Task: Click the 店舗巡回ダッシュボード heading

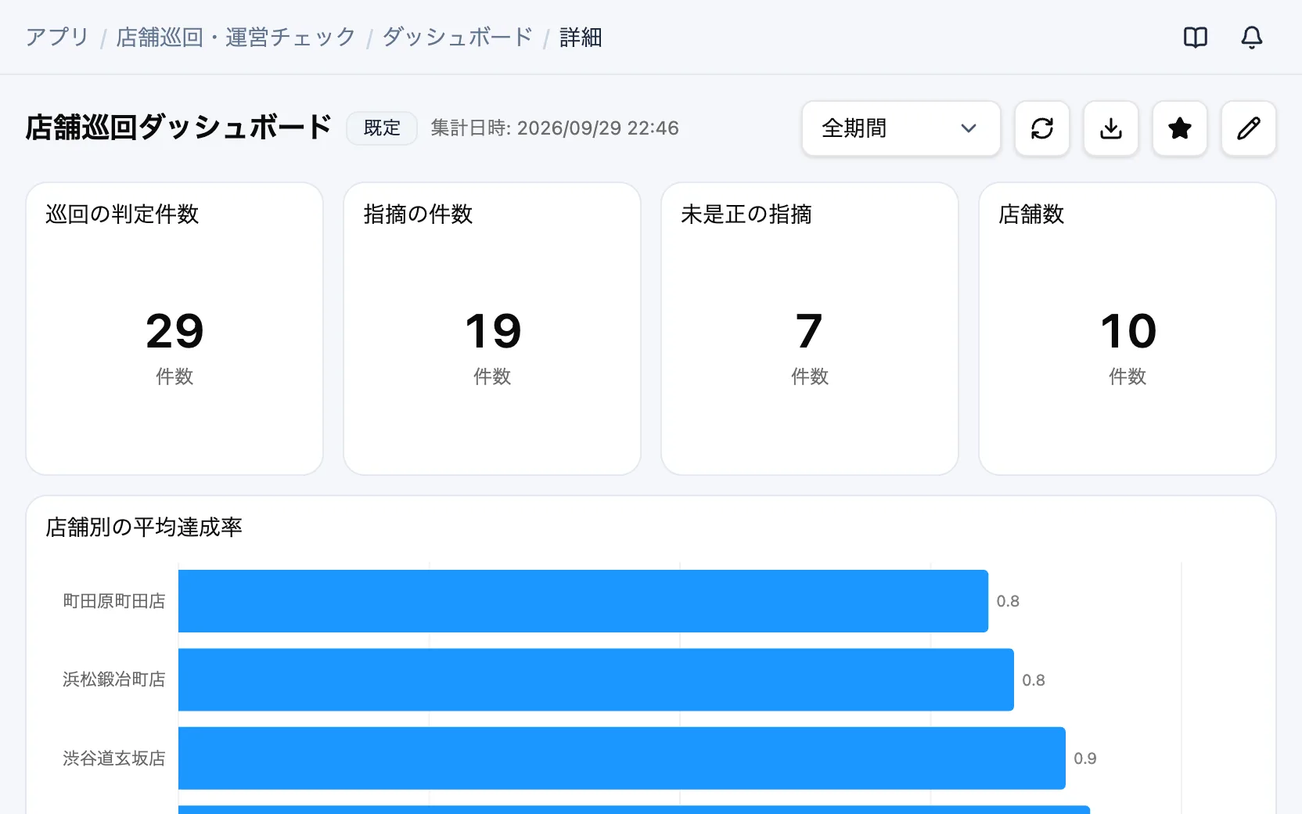Action: tap(178, 128)
